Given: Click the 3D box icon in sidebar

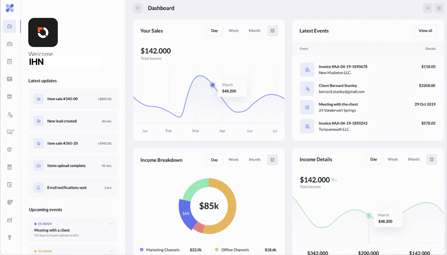Looking at the screenshot, I should click(x=10, y=149).
